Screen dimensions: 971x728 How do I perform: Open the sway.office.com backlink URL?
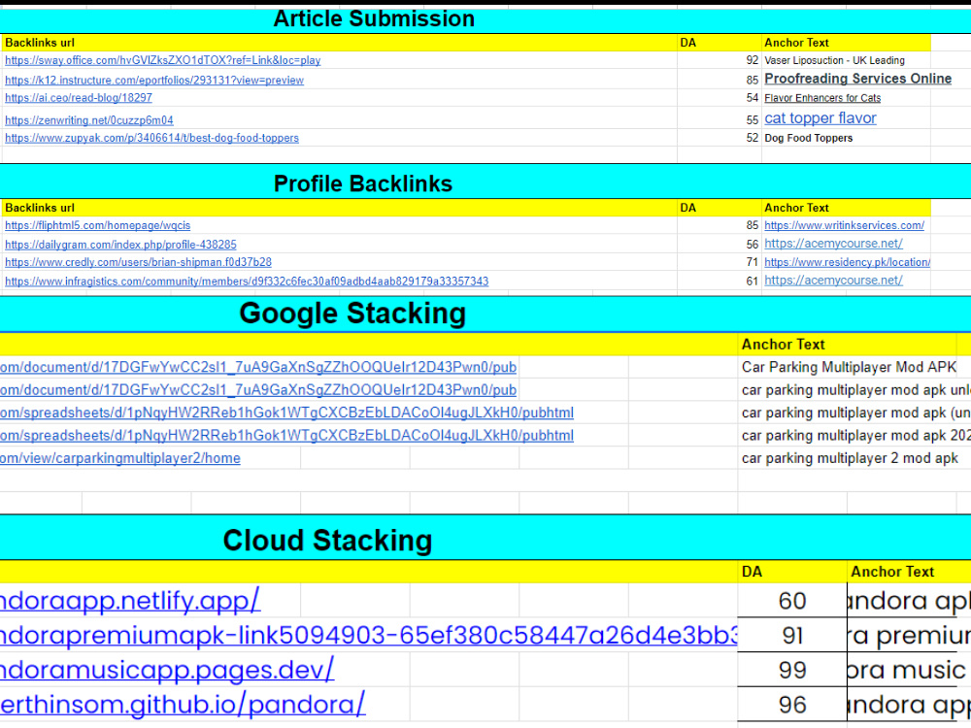pyautogui.click(x=163, y=60)
